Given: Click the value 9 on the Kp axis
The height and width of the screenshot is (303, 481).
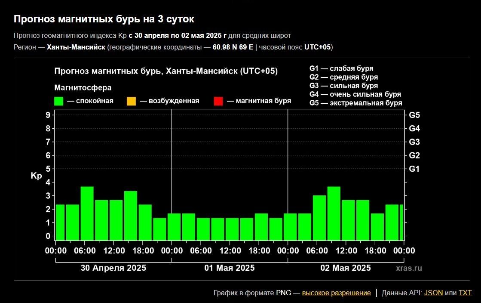Looking at the screenshot, I should [x=48, y=115].
